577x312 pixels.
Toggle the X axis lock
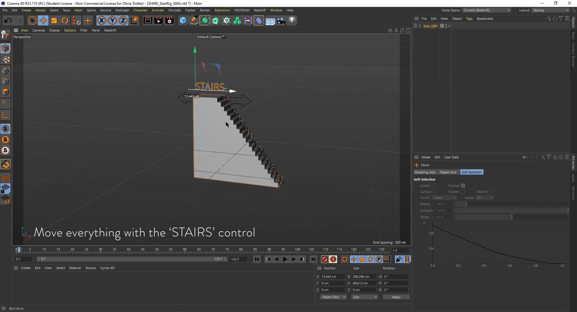click(101, 20)
